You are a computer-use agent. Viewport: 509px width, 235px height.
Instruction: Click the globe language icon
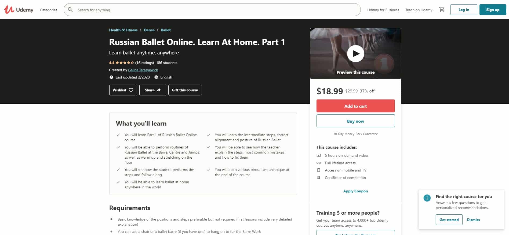point(156,77)
